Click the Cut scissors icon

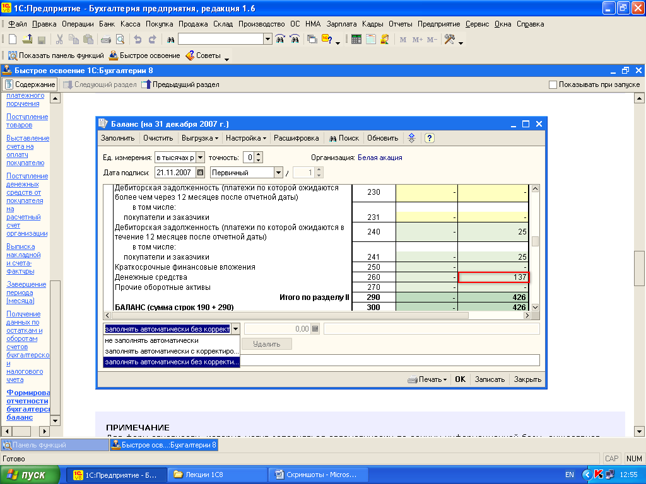[59, 40]
